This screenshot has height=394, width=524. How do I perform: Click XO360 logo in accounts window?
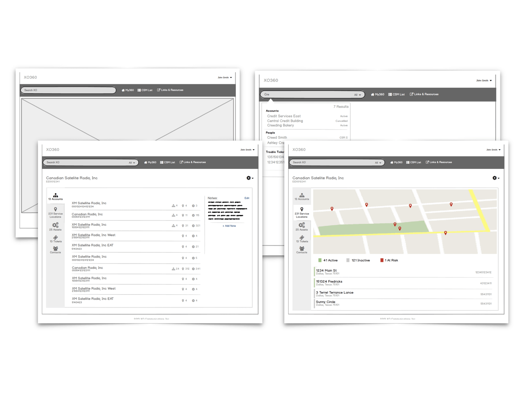pyautogui.click(x=53, y=149)
